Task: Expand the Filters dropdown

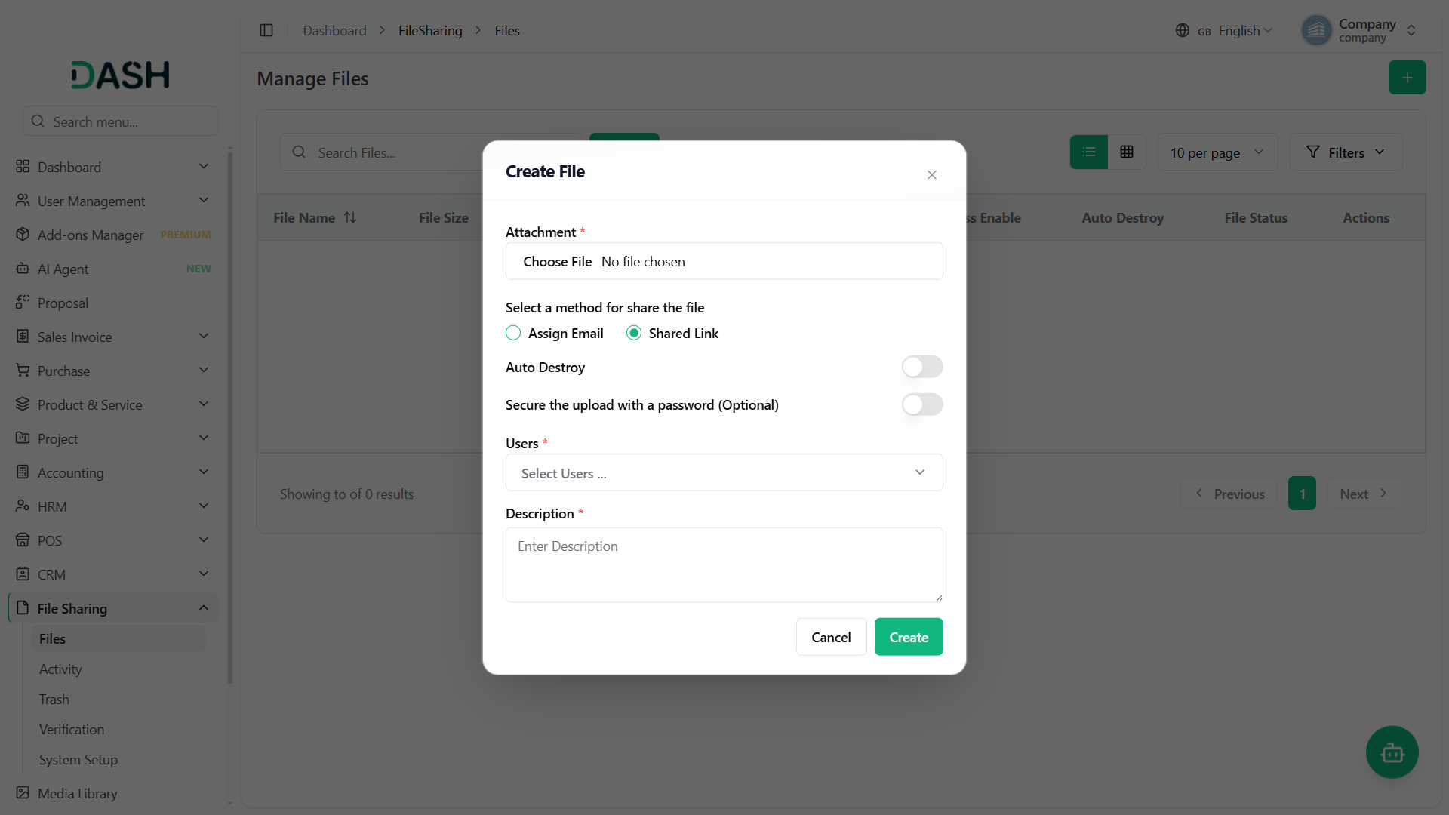Action: pyautogui.click(x=1346, y=152)
